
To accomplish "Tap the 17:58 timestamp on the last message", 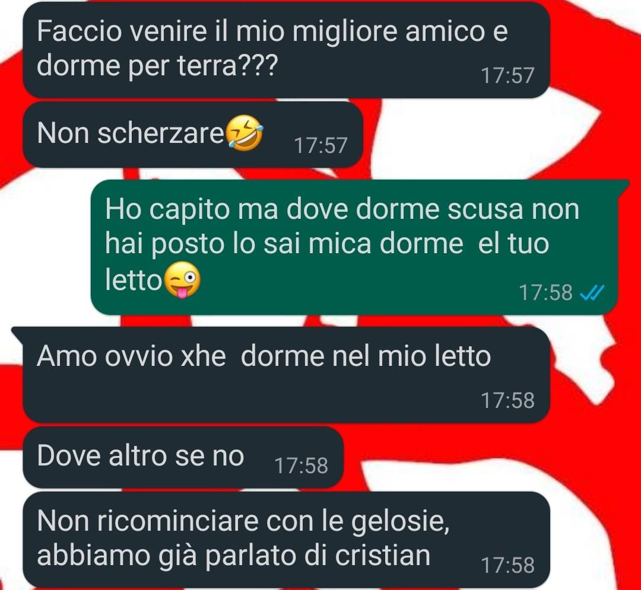I will [507, 566].
